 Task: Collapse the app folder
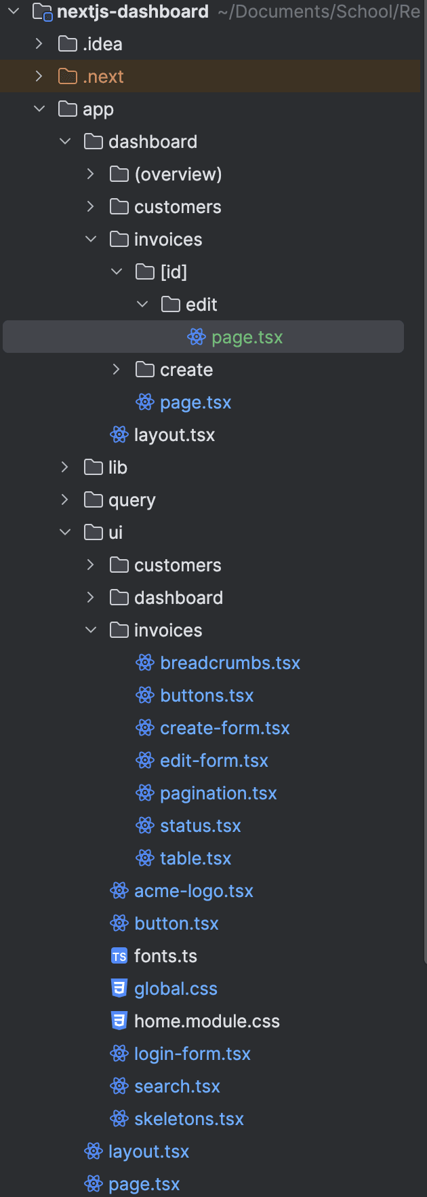point(39,109)
